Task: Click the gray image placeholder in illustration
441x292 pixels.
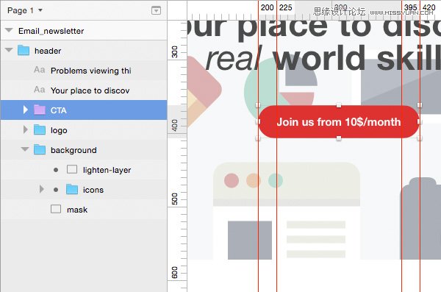Action: pyautogui.click(x=250, y=241)
